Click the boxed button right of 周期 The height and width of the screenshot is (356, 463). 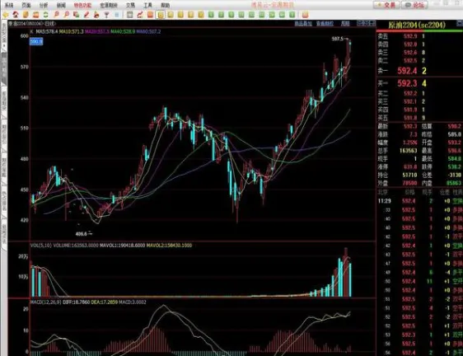(366, 23)
